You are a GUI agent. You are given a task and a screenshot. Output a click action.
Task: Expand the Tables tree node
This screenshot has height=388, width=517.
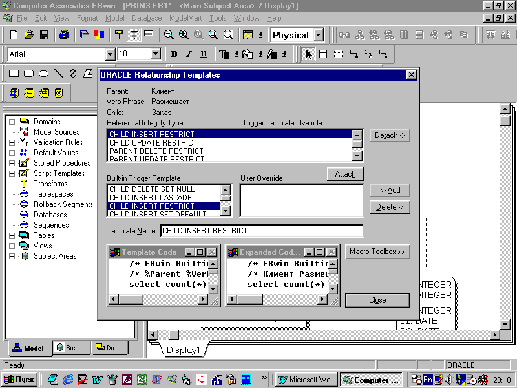(x=12, y=235)
